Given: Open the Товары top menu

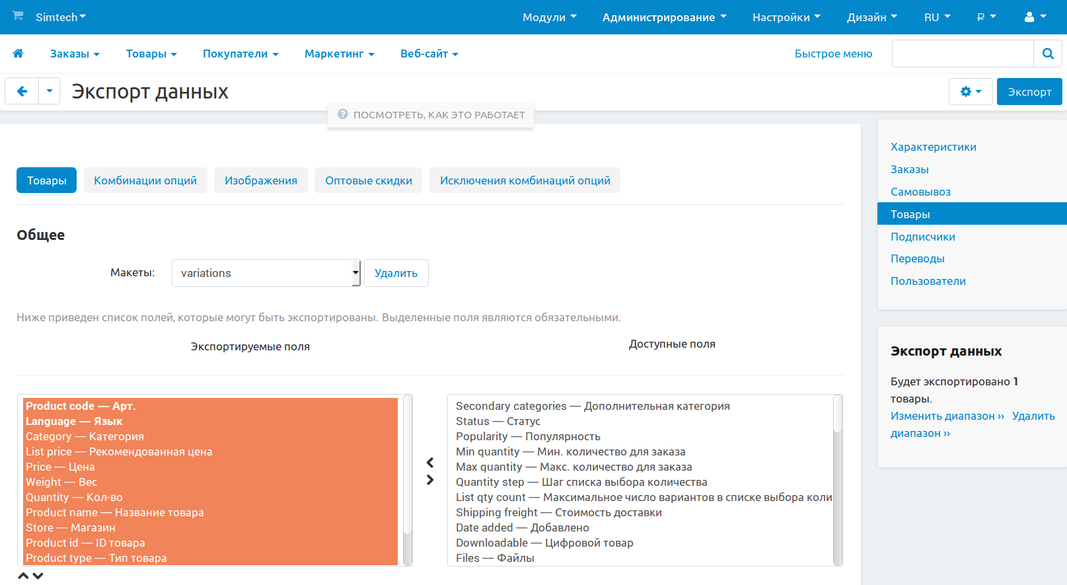Looking at the screenshot, I should [151, 54].
